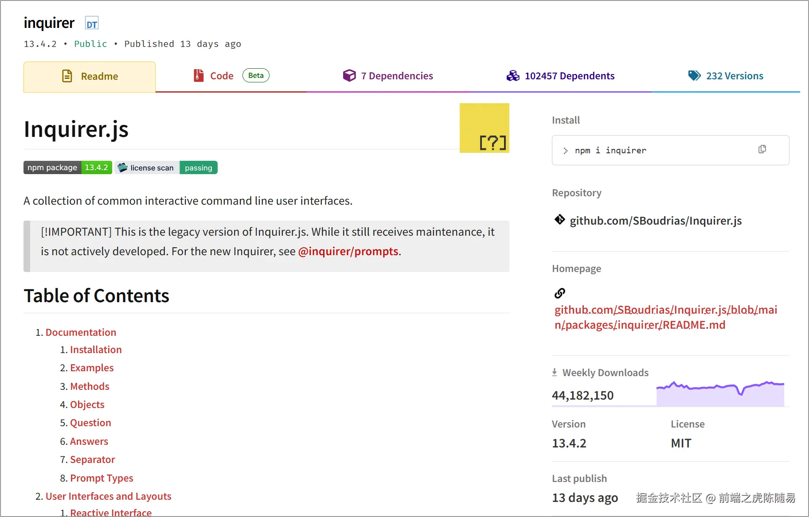Open the github.com/SBoudrias/Inquirer.js repository link
Image resolution: width=809 pixels, height=517 pixels.
point(656,221)
